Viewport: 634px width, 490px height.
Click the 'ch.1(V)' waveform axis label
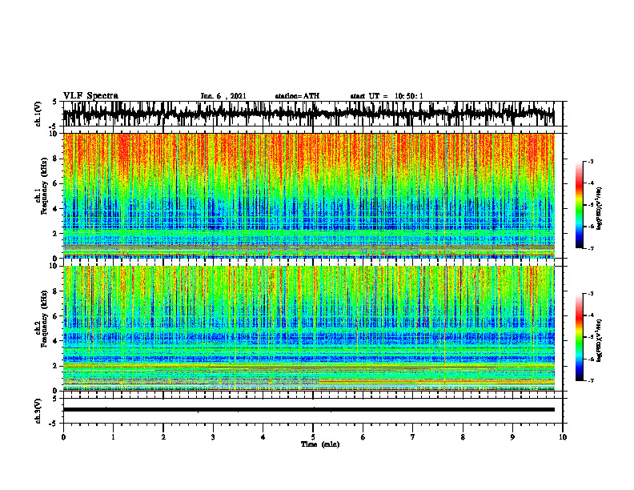coord(38,114)
